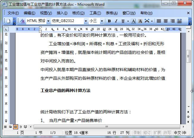Click the heading 工业总产值的两种计算方法
This screenshot has height=138, width=194.
65,90
